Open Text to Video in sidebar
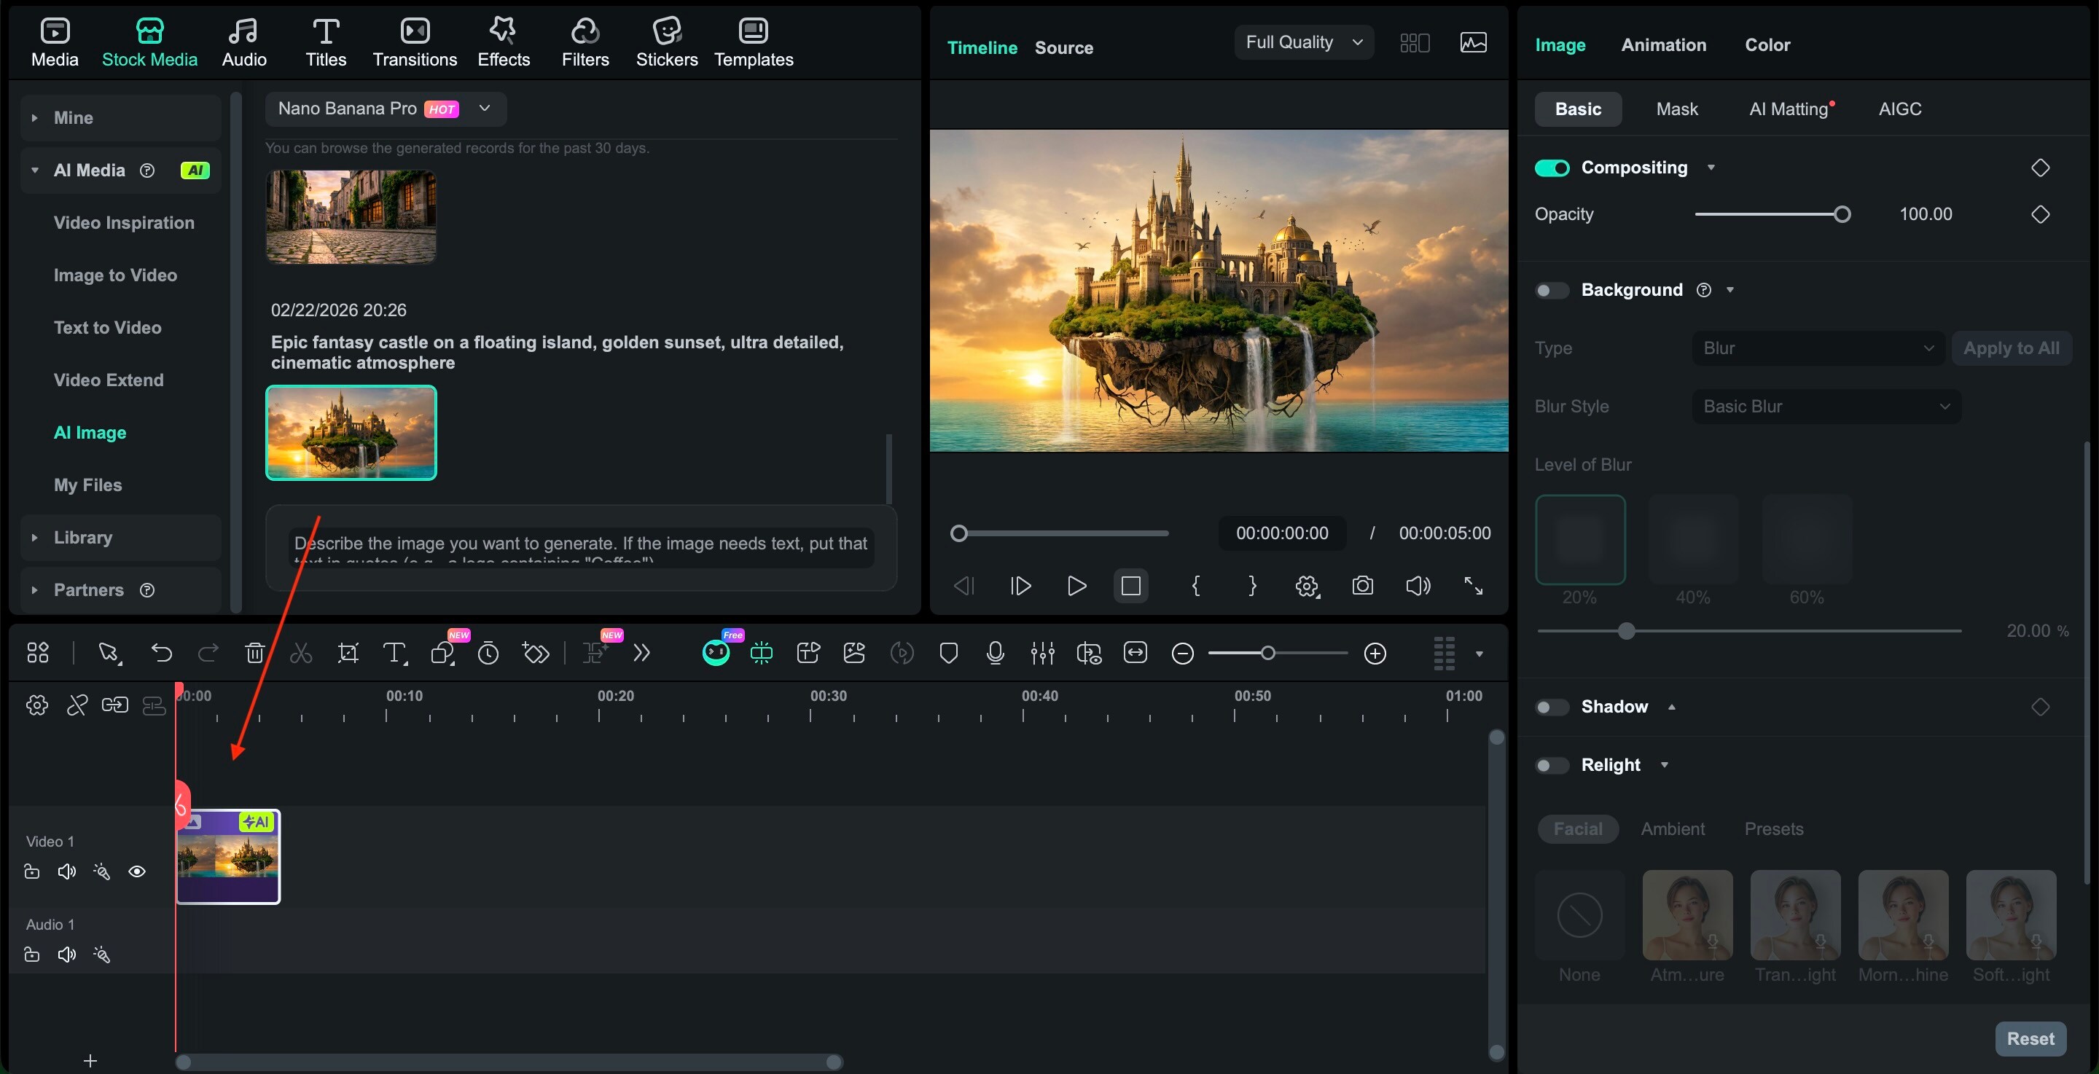This screenshot has height=1074, width=2099. tap(106, 328)
